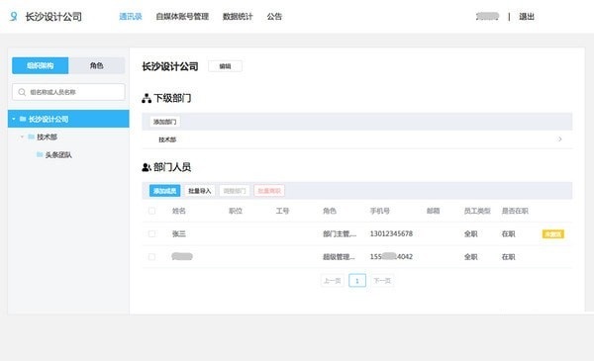Select 头条团队 in the organization tree

coord(58,154)
